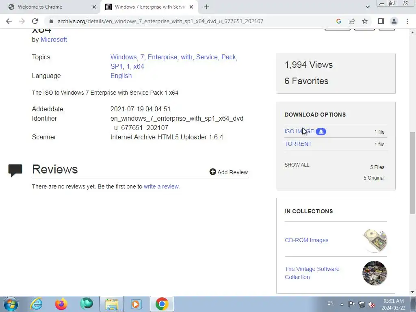This screenshot has width=416, height=312.
Task: Click the Identifier value text
Action: click(177, 123)
